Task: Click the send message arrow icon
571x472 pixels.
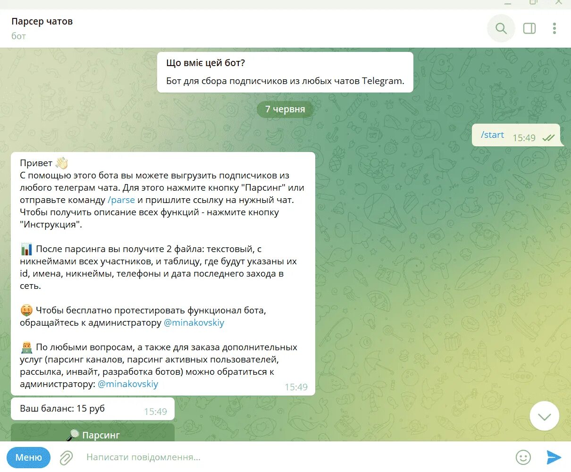Action: tap(554, 457)
